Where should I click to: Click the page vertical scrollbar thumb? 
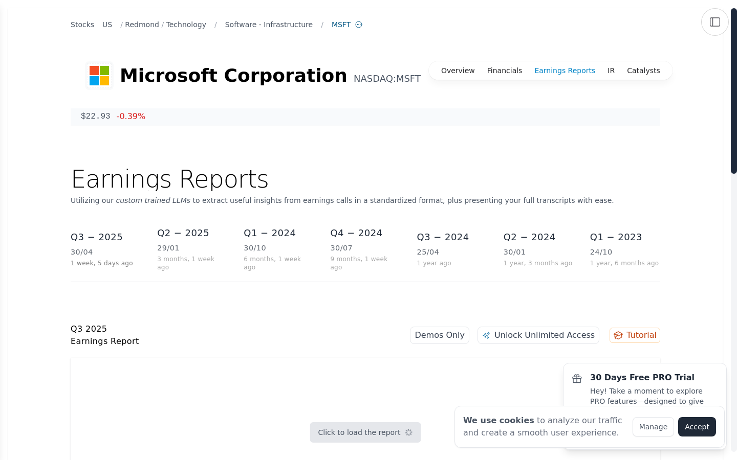(x=734, y=91)
